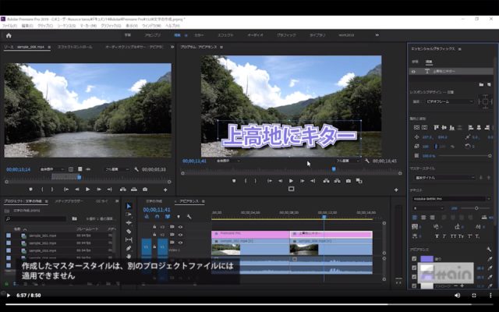499x312 pixels.
Task: Toggle Linked Selection in the timeline
Action: point(168,217)
